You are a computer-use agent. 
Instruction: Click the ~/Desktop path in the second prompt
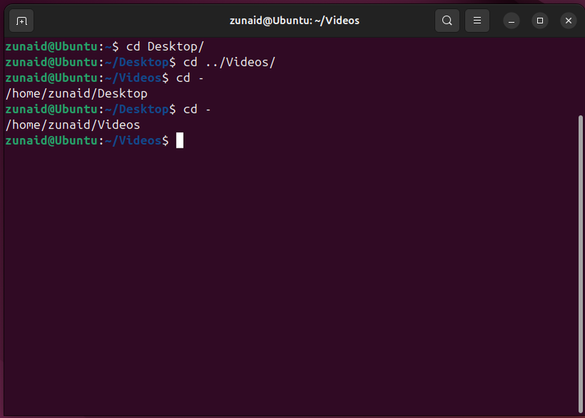136,62
